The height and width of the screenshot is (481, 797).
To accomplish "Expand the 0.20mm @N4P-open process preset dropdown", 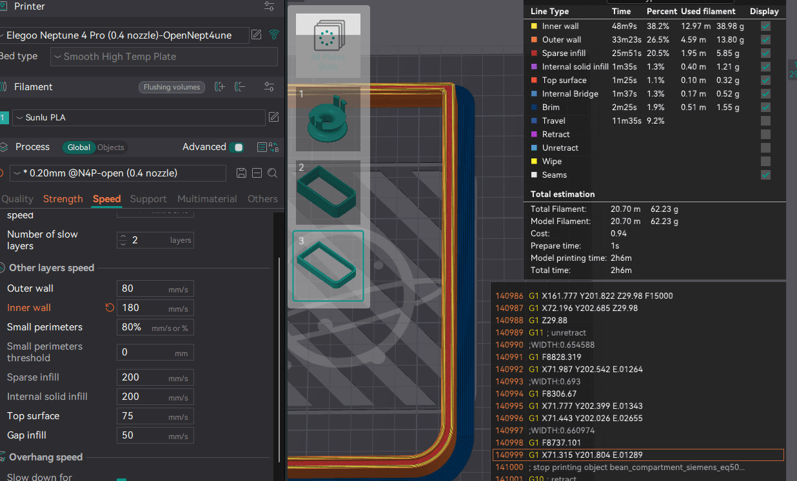I will click(x=119, y=173).
